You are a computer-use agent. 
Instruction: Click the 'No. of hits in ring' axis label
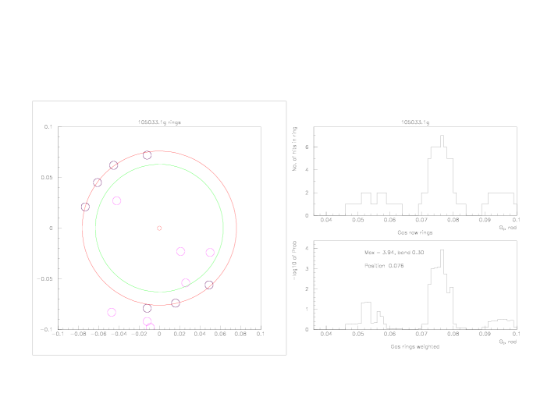pyautogui.click(x=295, y=149)
